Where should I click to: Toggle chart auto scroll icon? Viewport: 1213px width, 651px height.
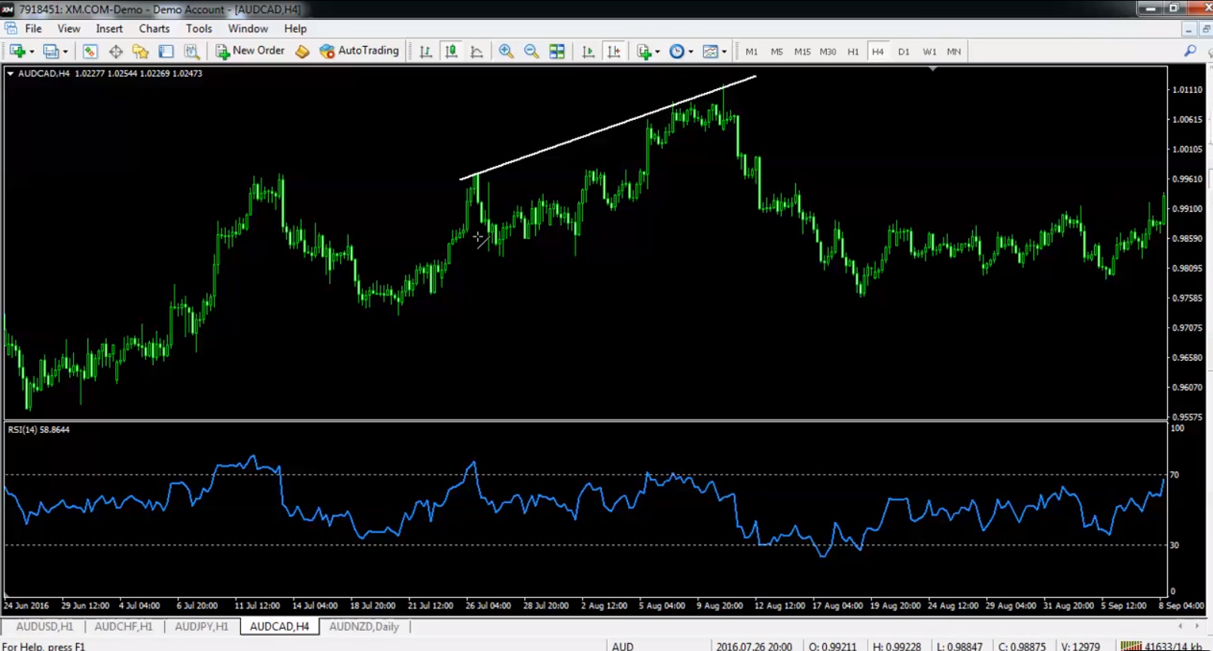click(x=588, y=51)
